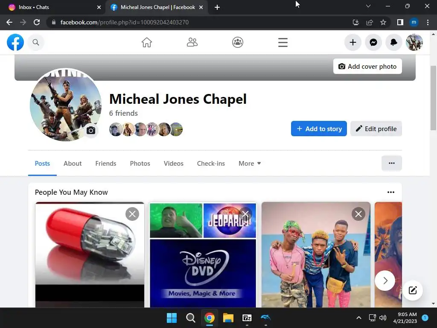Open the pill capsule suggestion photo
The width and height of the screenshot is (437, 328).
coord(90,255)
